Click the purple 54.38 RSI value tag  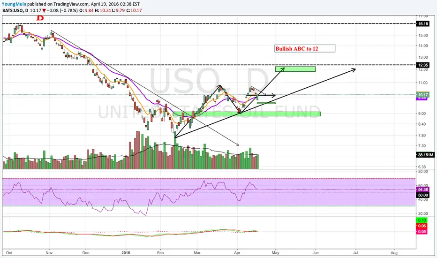click(x=423, y=190)
